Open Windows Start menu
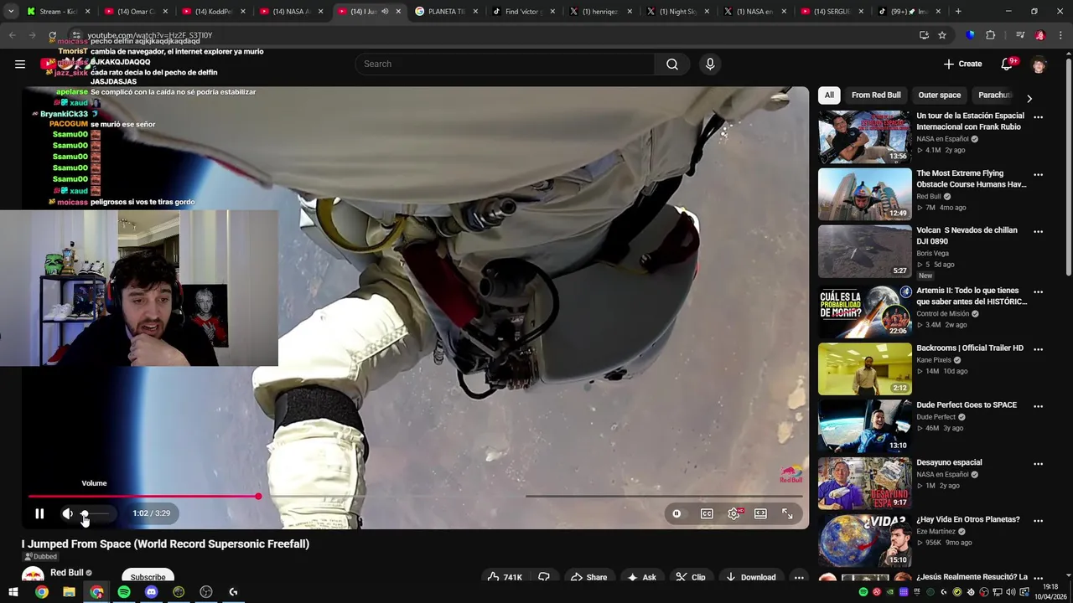Screen dimensions: 1073x603 click(13, 592)
